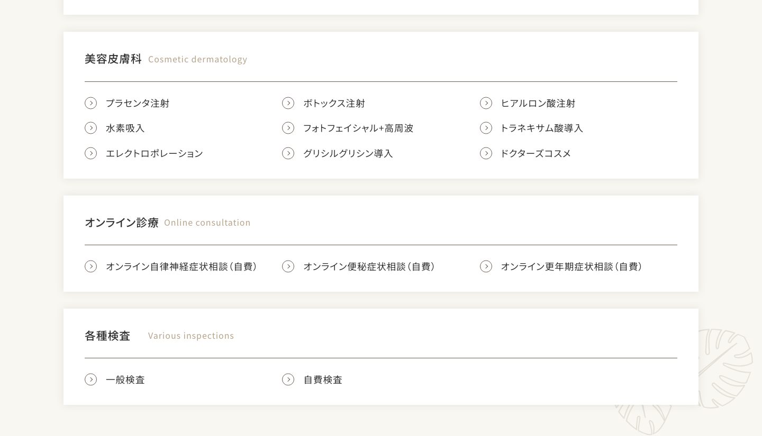
Task: Click the arrow icon beside ヒアルロン酸注射
Action: (x=486, y=103)
